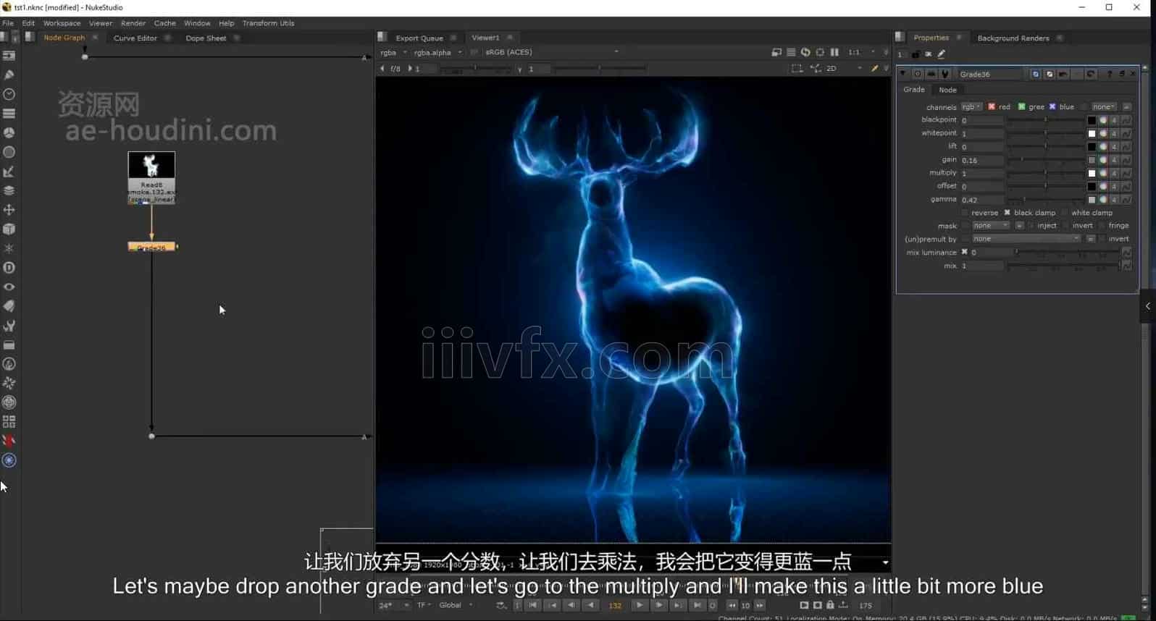Click the Read8 node thumbnail
1156x621 pixels.
tap(151, 165)
